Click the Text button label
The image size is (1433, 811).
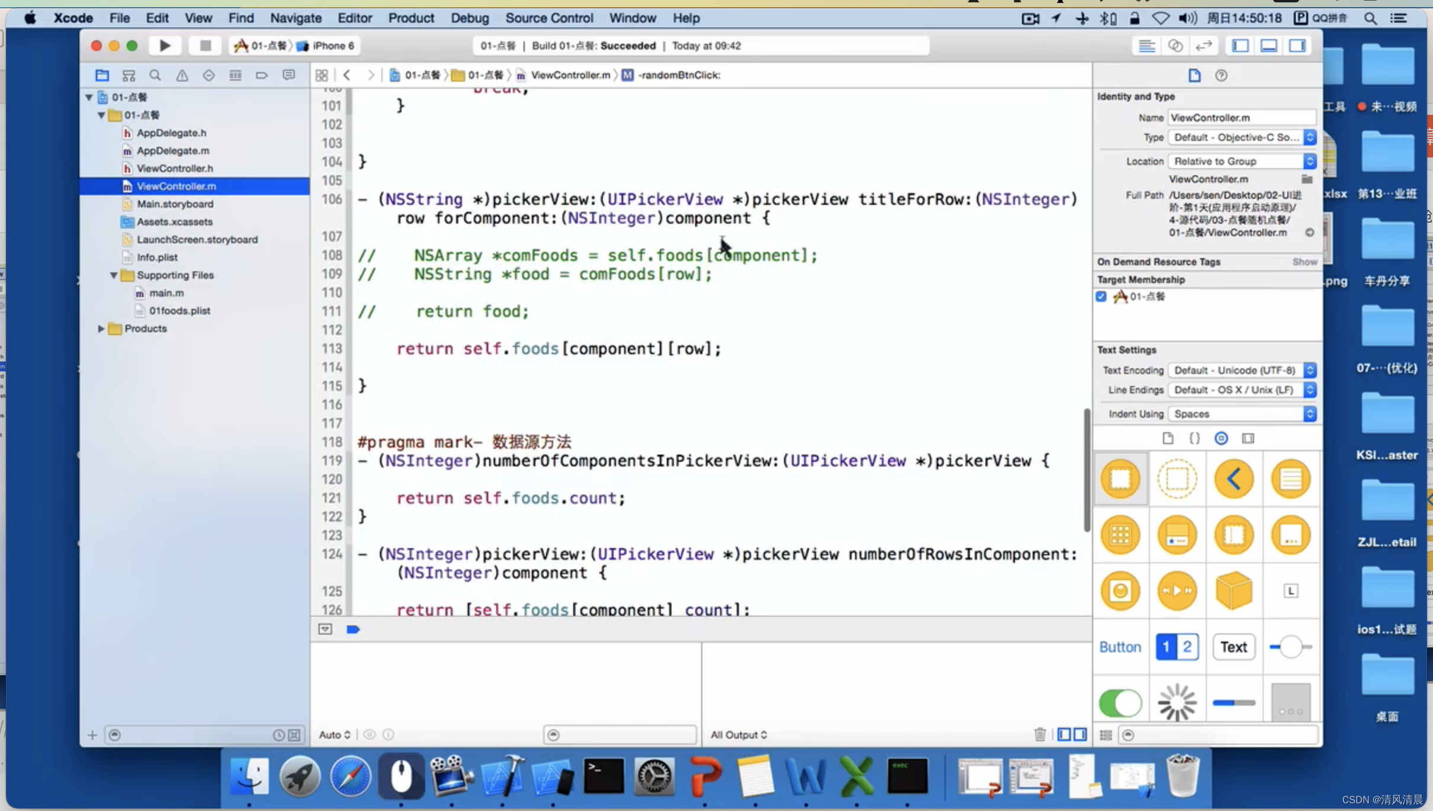coord(1233,646)
